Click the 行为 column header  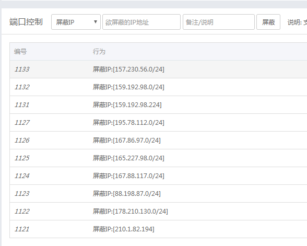click(x=99, y=52)
